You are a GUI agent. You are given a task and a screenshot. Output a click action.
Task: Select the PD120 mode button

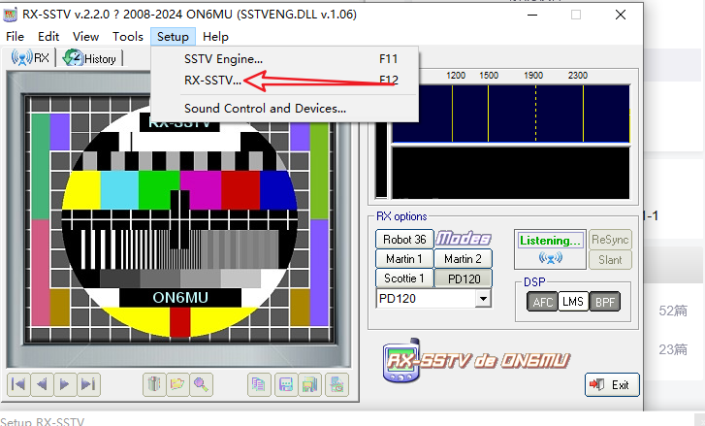(x=464, y=279)
